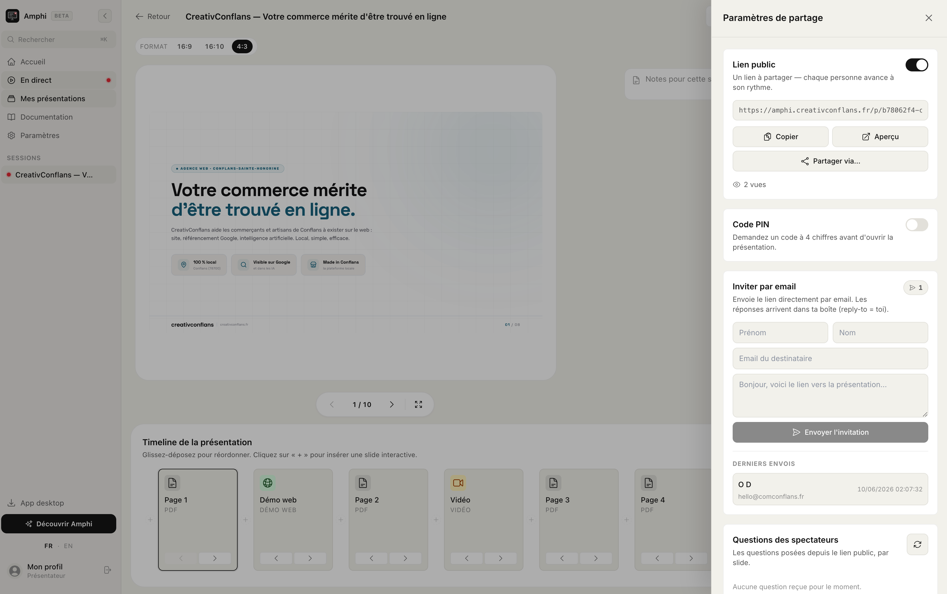Viewport: 947px width, 594px height.
Task: Click the sent invitations counter badge
Action: pyautogui.click(x=916, y=288)
